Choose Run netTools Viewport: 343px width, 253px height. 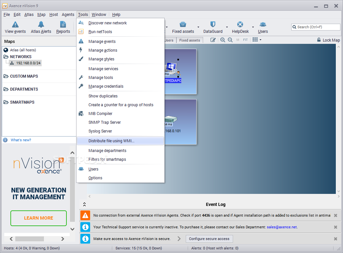pyautogui.click(x=120, y=32)
